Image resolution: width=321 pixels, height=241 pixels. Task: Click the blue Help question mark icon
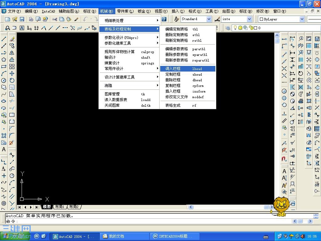pyautogui.click(x=164, y=19)
